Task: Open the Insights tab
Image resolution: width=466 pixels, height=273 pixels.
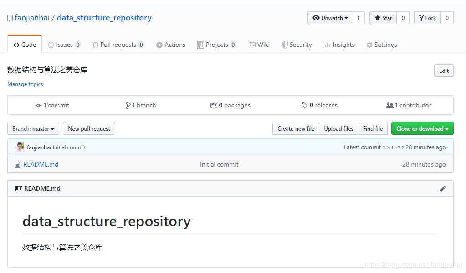Action: pos(339,45)
